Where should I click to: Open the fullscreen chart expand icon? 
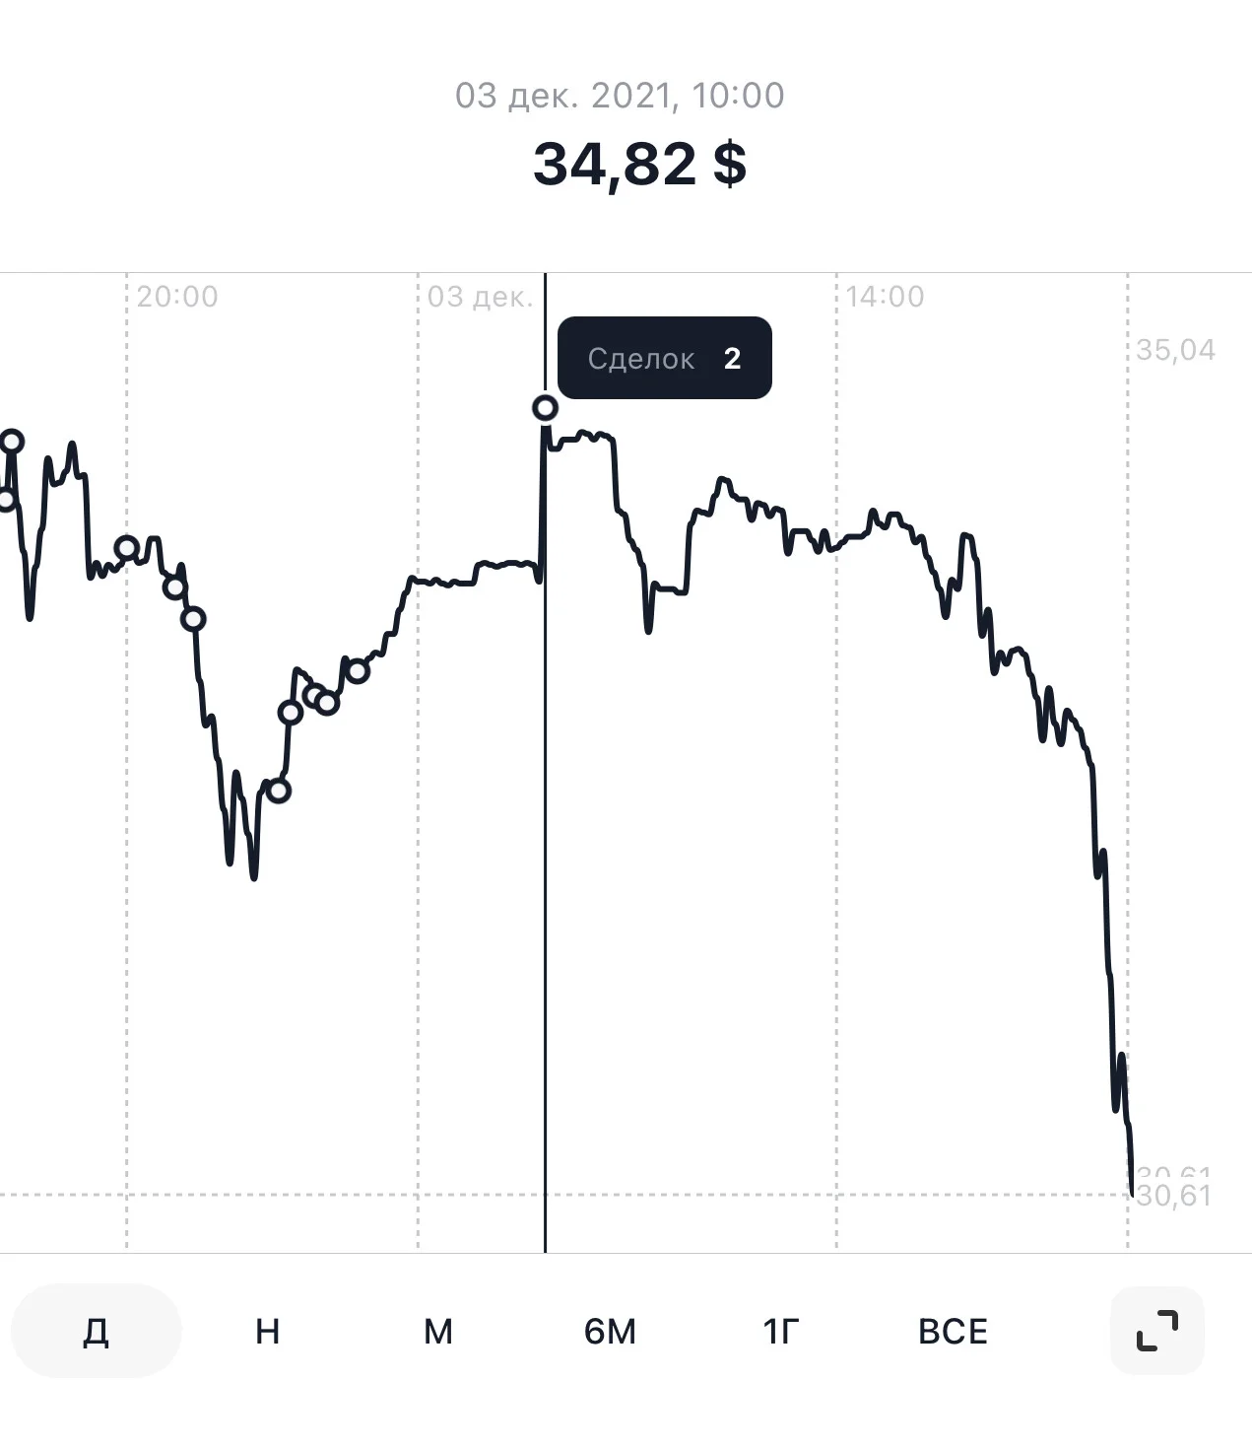tap(1156, 1330)
